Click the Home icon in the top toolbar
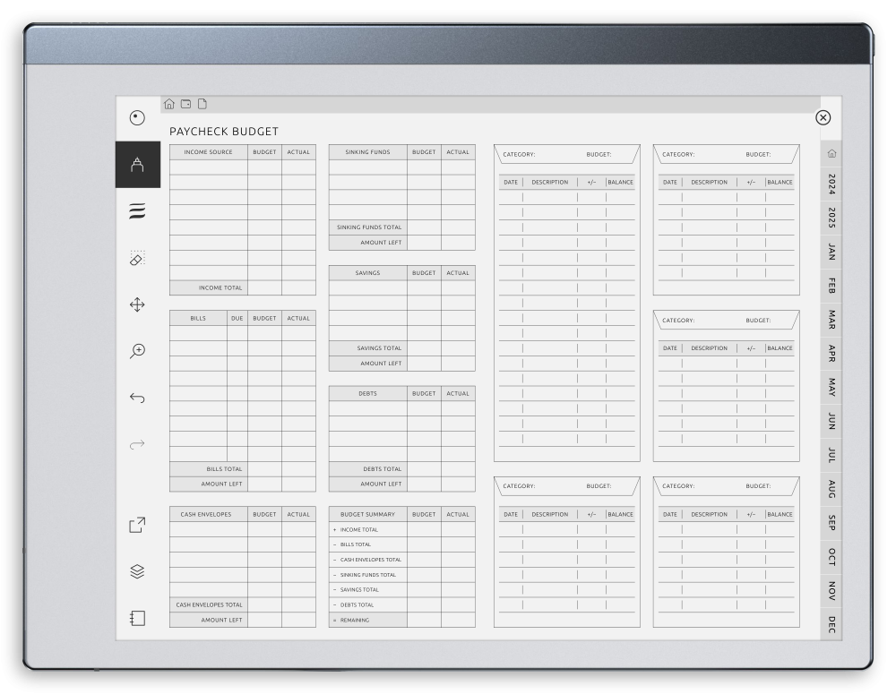 pos(168,103)
